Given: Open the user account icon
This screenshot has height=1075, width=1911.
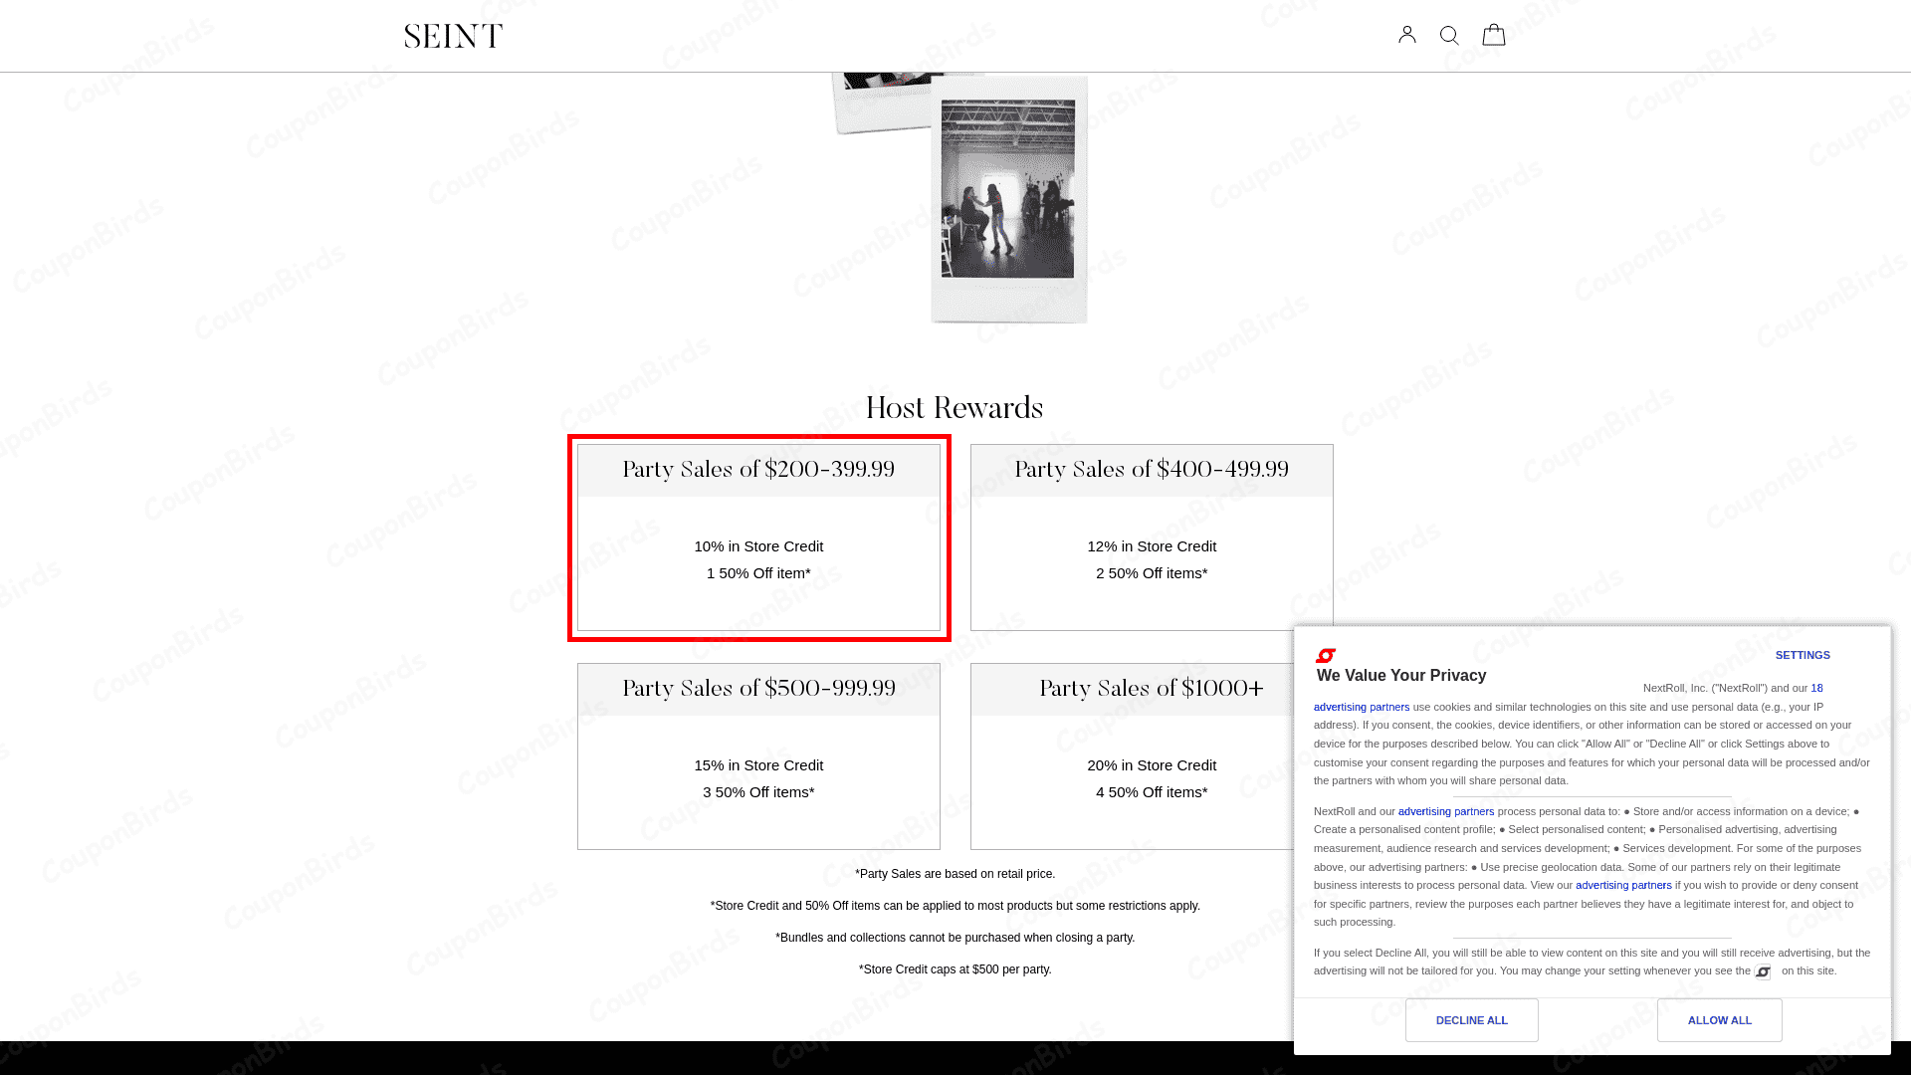Looking at the screenshot, I should tap(1406, 35).
